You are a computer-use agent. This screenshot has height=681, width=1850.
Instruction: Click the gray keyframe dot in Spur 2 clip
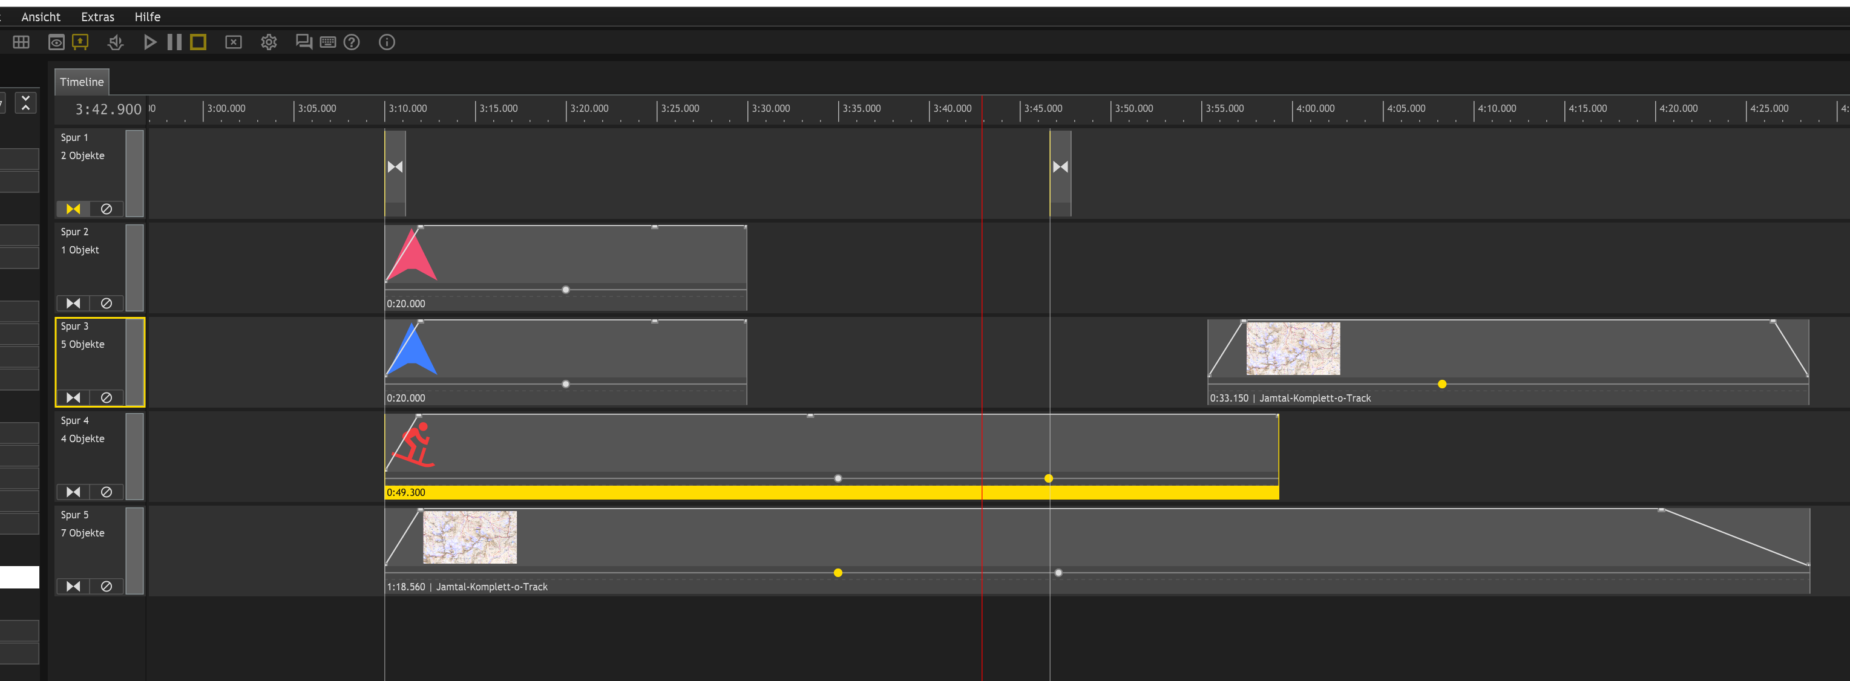click(x=566, y=290)
